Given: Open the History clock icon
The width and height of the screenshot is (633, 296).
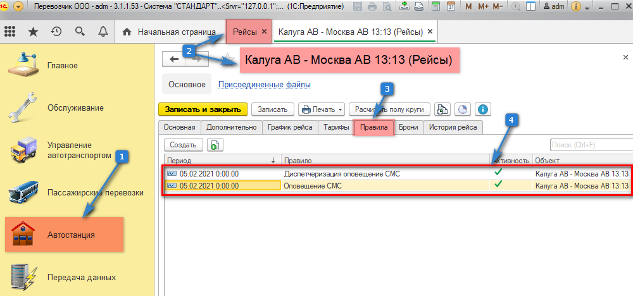Looking at the screenshot, I should tap(56, 32).
